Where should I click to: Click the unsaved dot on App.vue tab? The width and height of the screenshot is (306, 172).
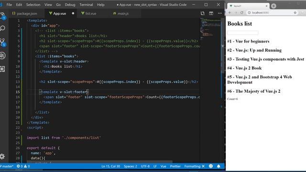point(73,13)
